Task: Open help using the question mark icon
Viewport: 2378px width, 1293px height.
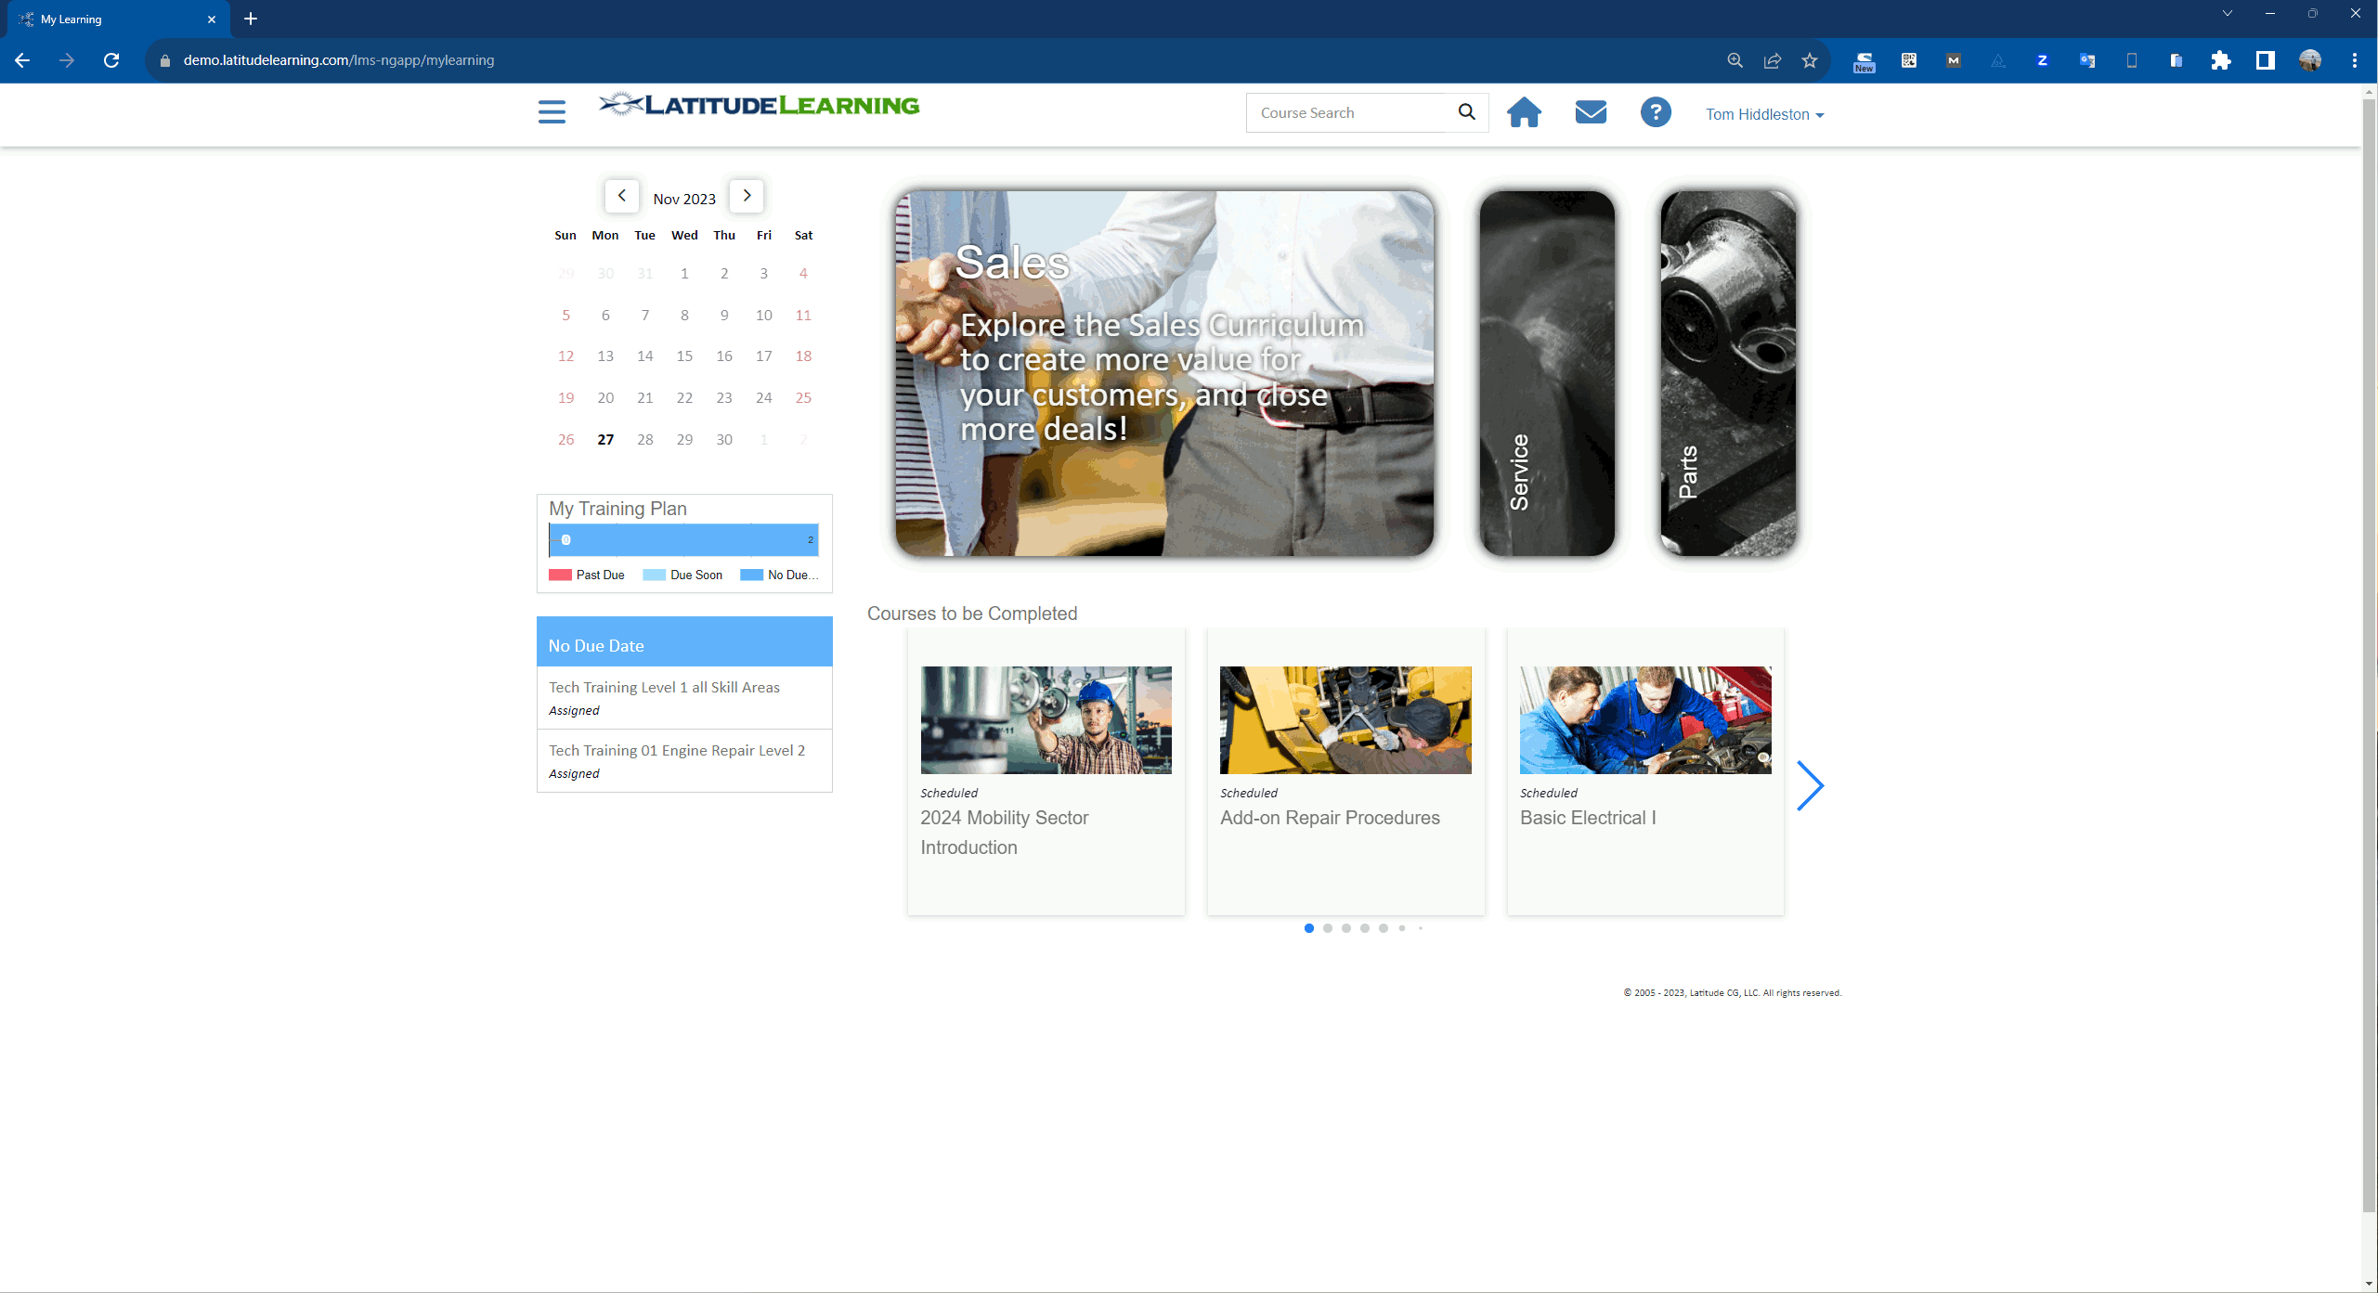Action: [x=1656, y=111]
